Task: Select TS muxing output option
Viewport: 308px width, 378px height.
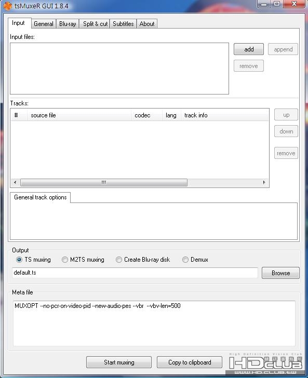Action: [x=19, y=260]
